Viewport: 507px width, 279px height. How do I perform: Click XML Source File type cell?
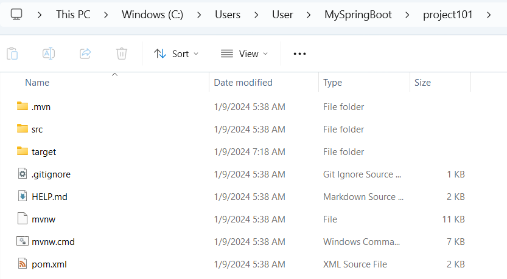355,264
